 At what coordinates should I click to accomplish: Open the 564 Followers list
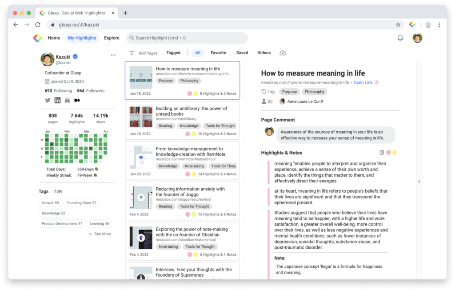coord(91,91)
